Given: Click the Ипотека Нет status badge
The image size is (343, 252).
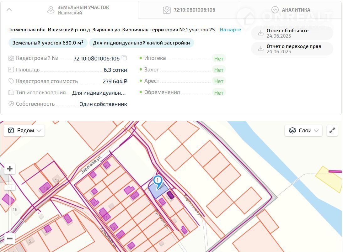Looking at the screenshot, I should (218, 59).
